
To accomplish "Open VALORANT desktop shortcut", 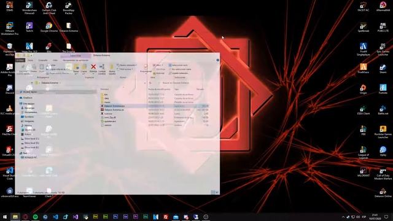I will (x=363, y=172).
